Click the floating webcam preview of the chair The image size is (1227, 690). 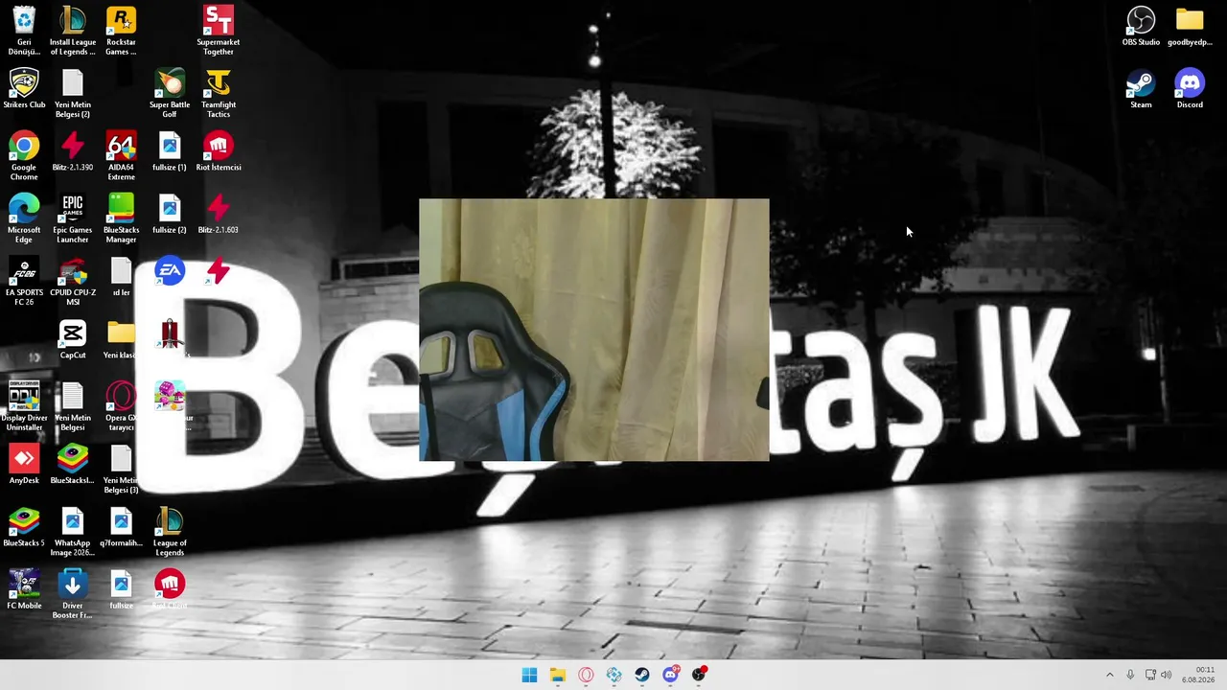594,330
